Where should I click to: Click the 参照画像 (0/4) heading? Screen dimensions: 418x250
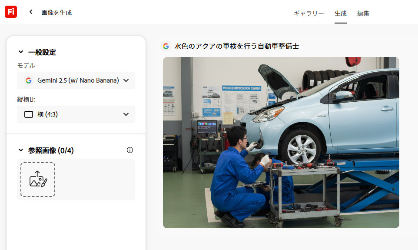51,150
